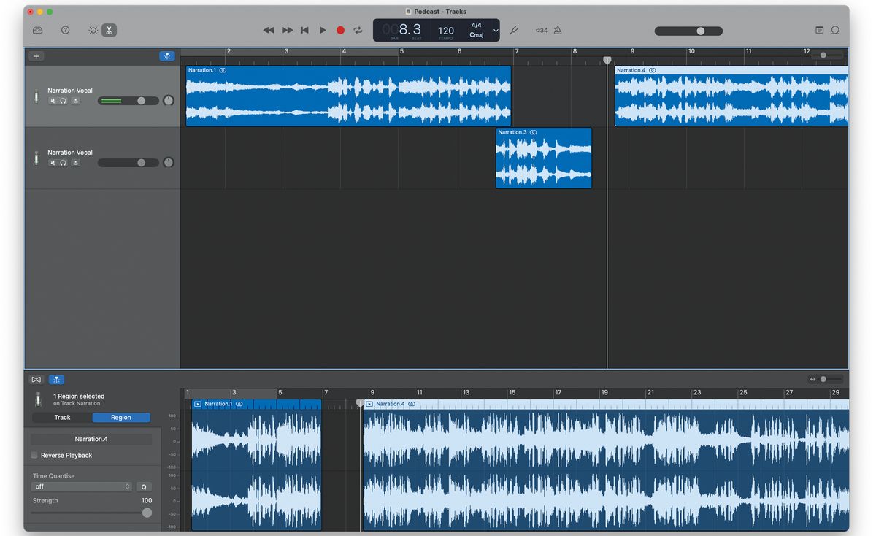Open the Smart Controls panel
Screen dimensions: 876x536
tap(93, 30)
